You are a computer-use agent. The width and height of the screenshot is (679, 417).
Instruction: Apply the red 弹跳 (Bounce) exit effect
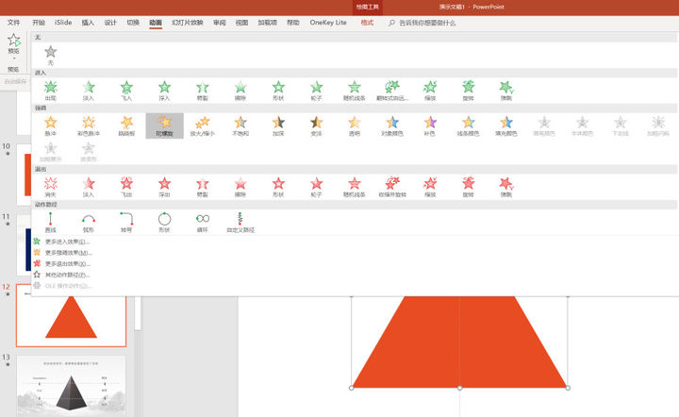tap(506, 187)
